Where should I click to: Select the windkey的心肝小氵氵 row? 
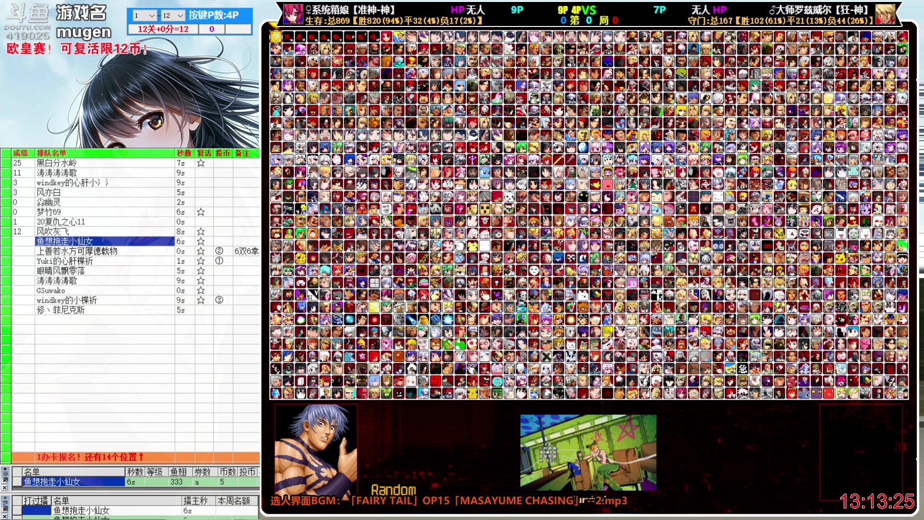point(105,183)
